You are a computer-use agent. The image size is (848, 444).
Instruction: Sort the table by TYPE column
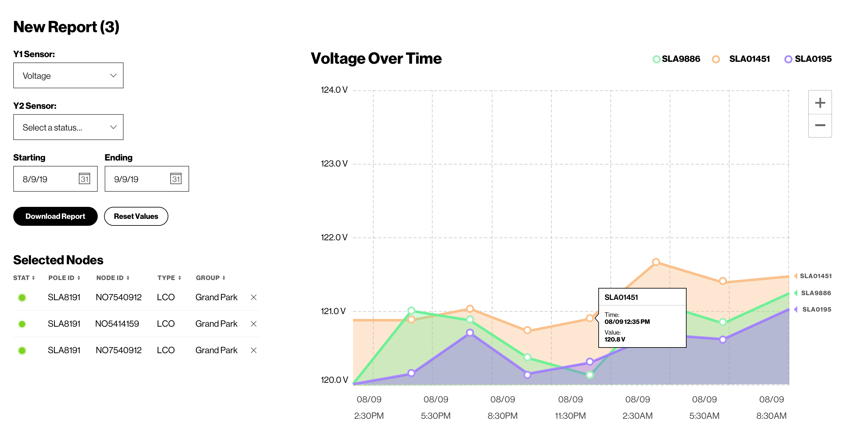coord(169,278)
